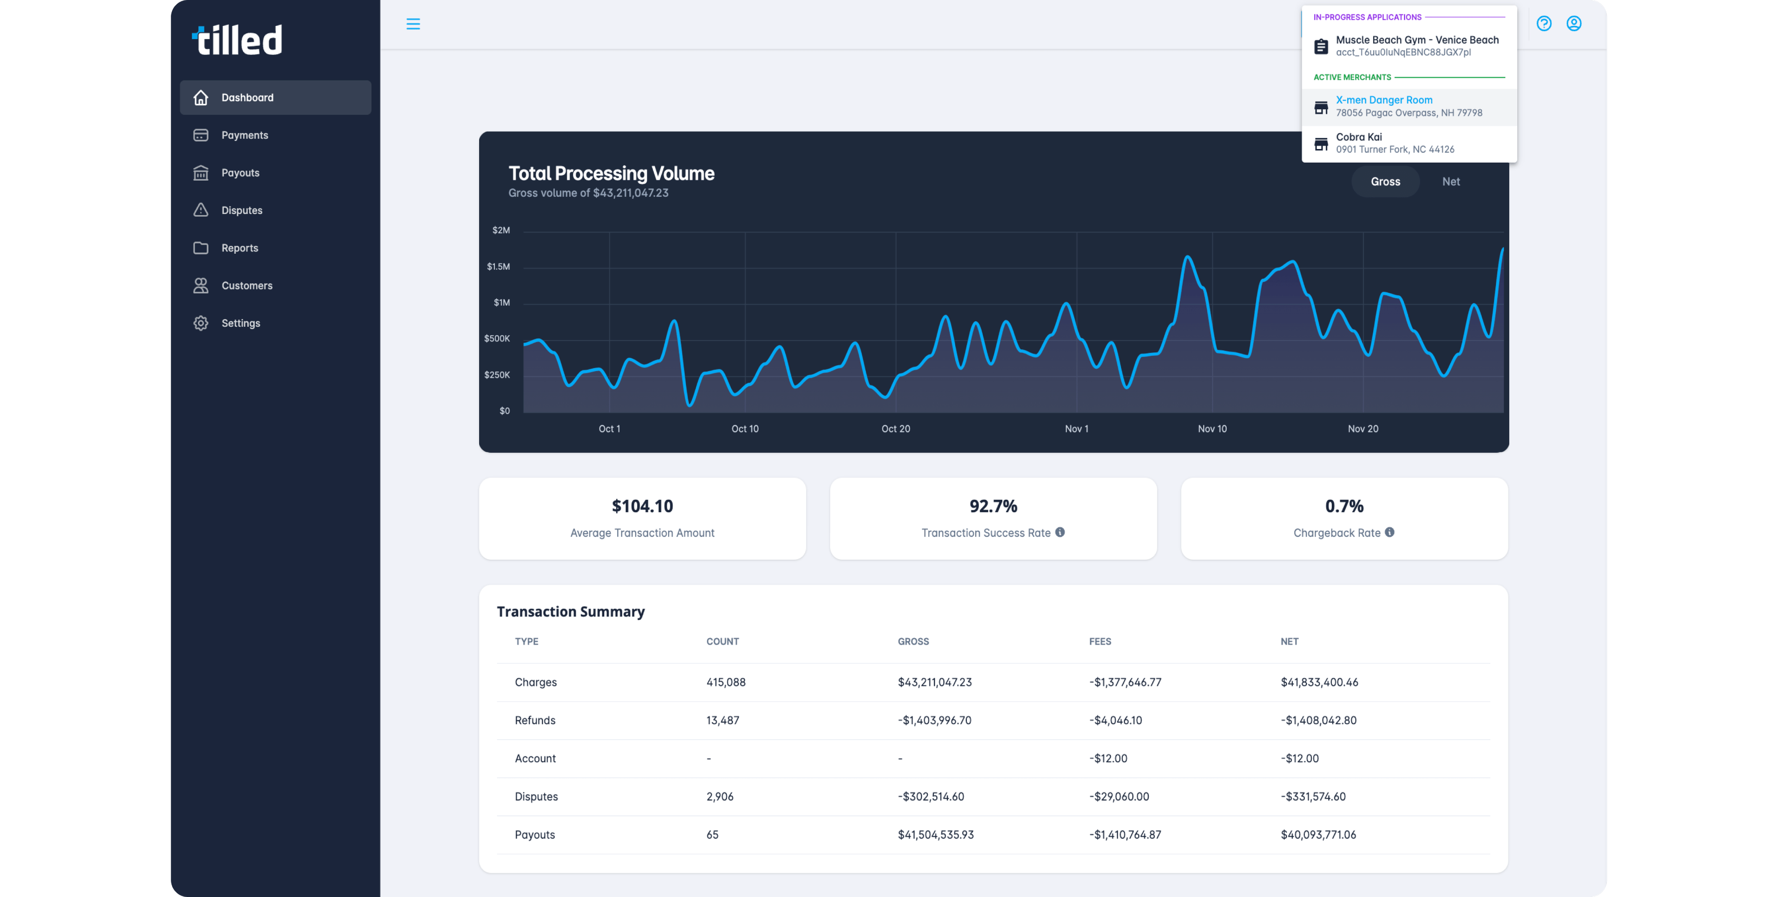Switch chart to Net volume
This screenshot has width=1778, height=897.
tap(1450, 181)
